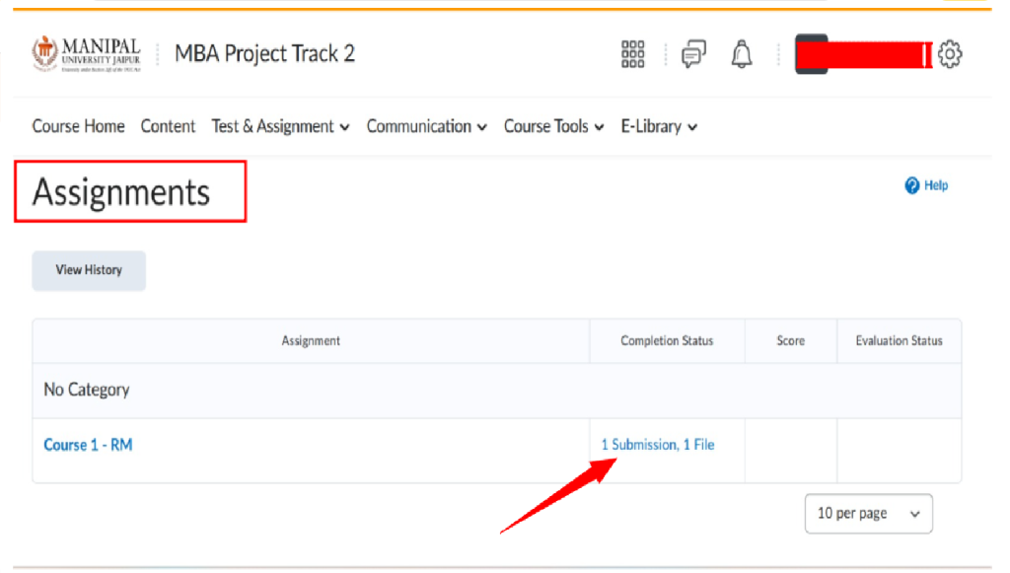Open the message alerts chat icon
The height and width of the screenshot is (573, 1010).
pyautogui.click(x=694, y=54)
